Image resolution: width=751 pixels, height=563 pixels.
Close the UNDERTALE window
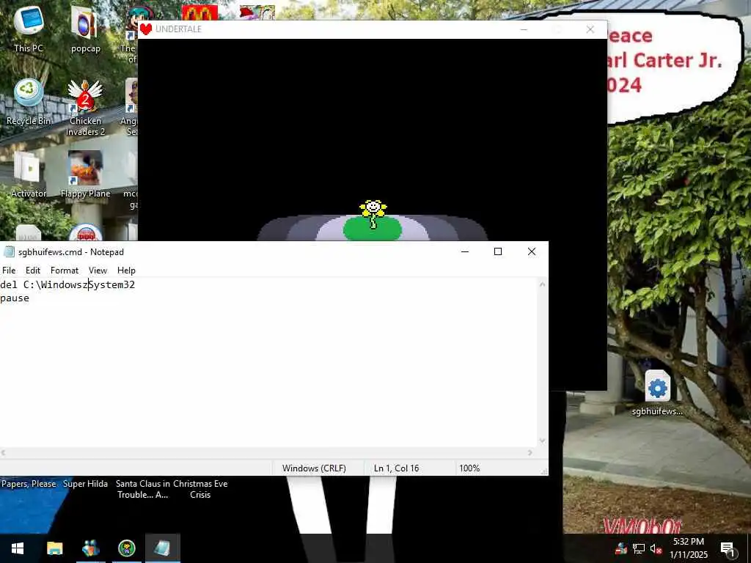(590, 29)
